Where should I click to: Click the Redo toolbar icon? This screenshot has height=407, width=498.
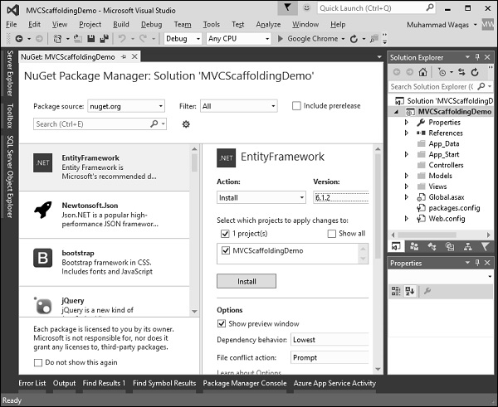(x=144, y=39)
